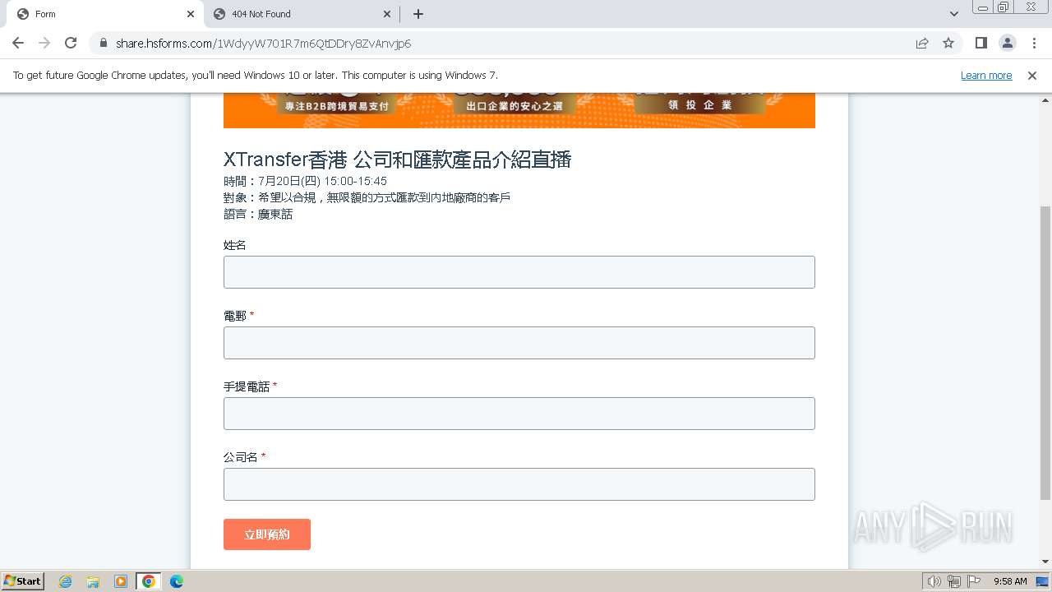Share this page via share icon

click(x=922, y=43)
